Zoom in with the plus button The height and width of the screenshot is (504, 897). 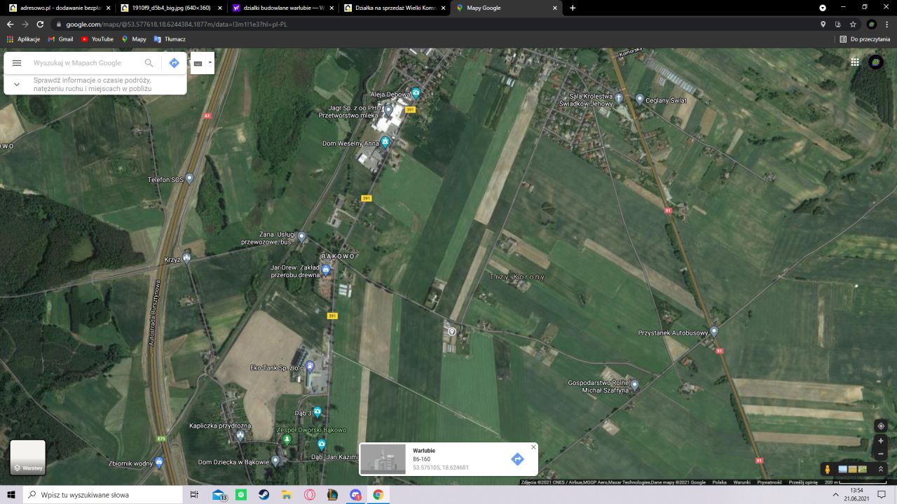click(x=881, y=441)
